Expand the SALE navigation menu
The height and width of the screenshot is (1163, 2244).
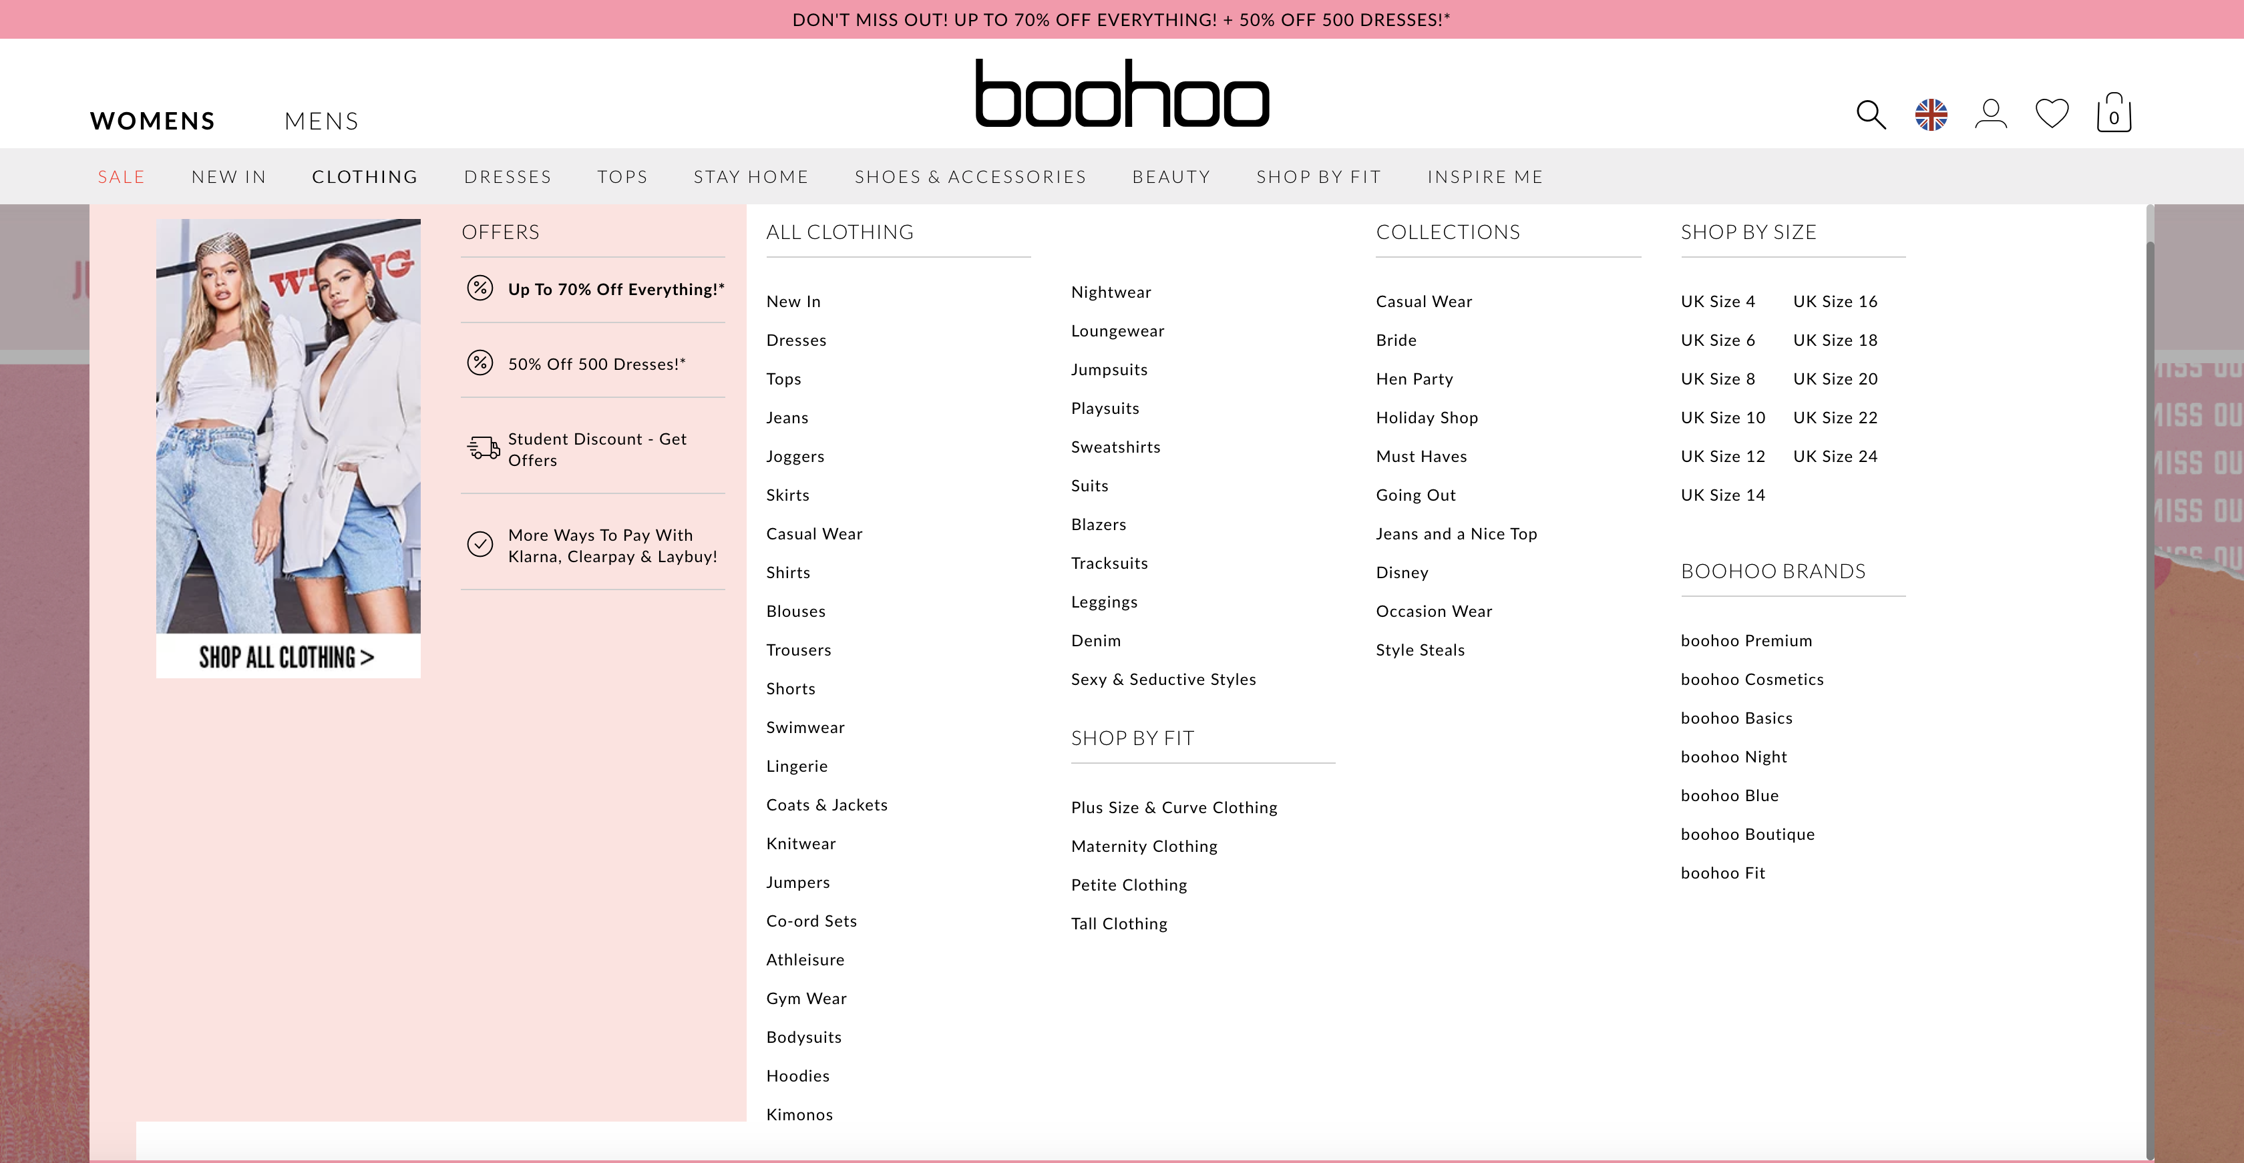pos(121,177)
